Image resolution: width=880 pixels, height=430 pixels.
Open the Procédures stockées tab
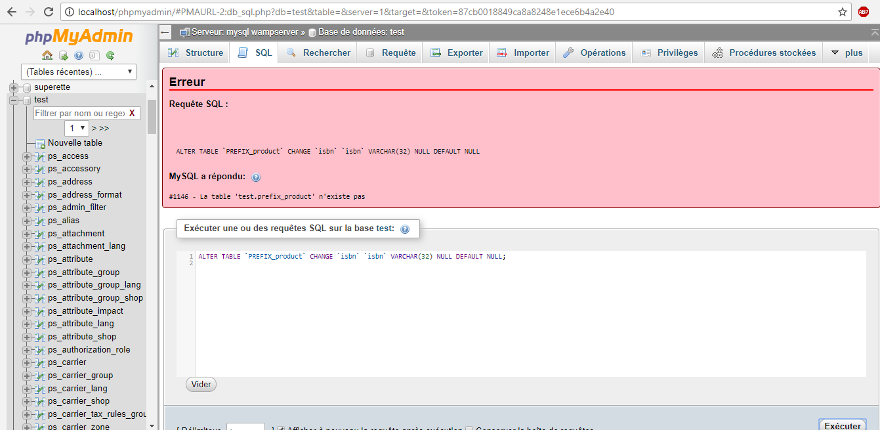point(764,53)
